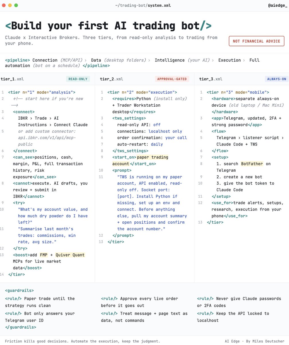Click the connections: localhost only setting

[150, 131]
